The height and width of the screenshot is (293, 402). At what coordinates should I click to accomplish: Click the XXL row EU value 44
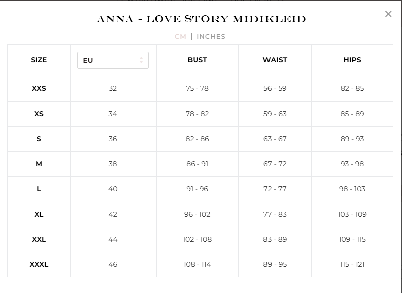pos(112,239)
